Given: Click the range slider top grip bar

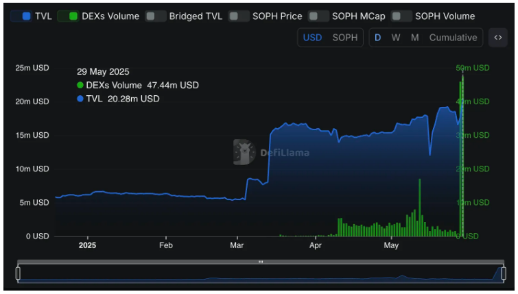Looking at the screenshot, I should coord(261,262).
